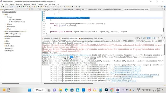The image size is (166, 93).
Task: Click Remove Launch X icon in Console
Action: click(137, 38)
